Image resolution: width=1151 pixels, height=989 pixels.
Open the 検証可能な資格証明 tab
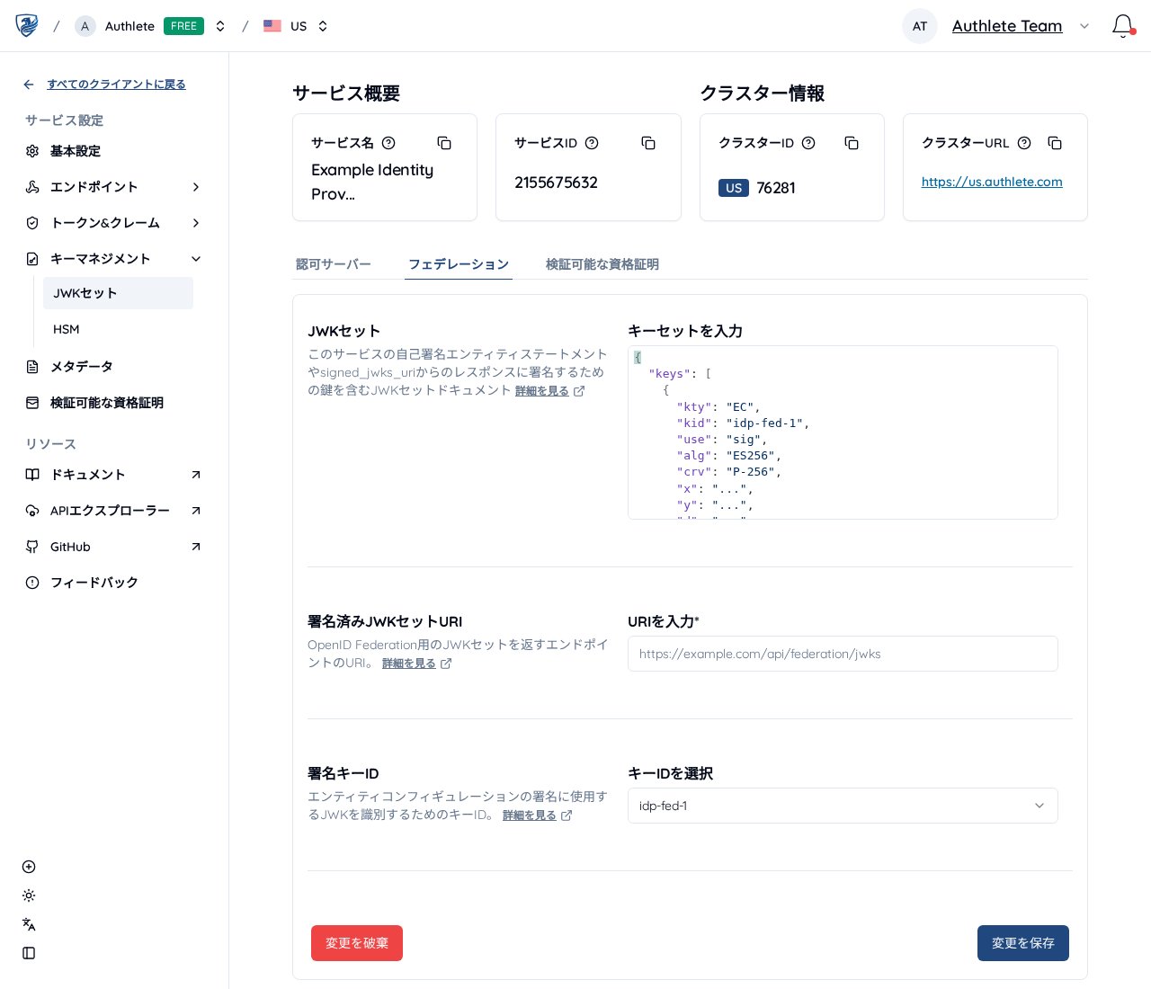tap(602, 264)
